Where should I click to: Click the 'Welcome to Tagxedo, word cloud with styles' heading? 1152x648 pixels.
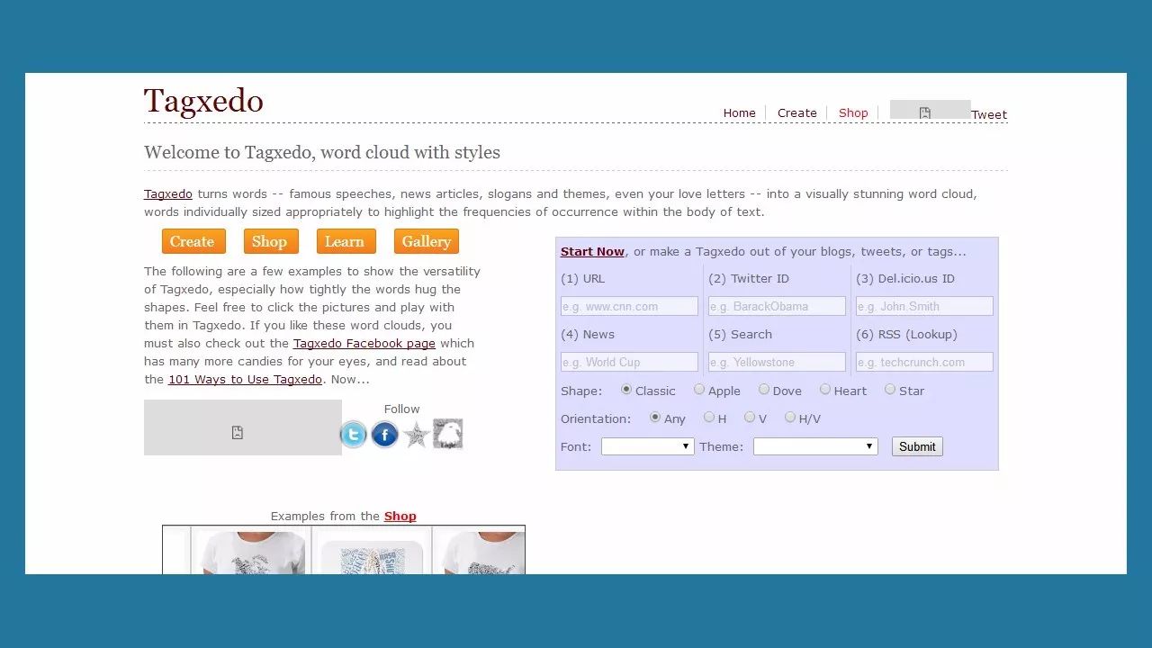point(322,152)
